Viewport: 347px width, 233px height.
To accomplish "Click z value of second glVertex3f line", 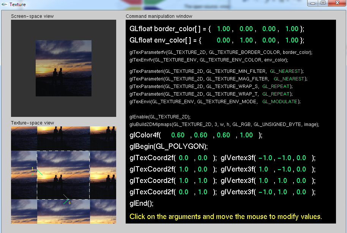I will click(301, 169).
